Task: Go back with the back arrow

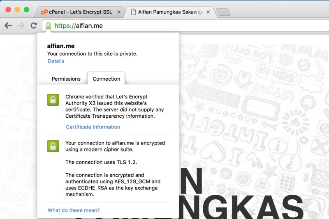Action: [x=8, y=26]
